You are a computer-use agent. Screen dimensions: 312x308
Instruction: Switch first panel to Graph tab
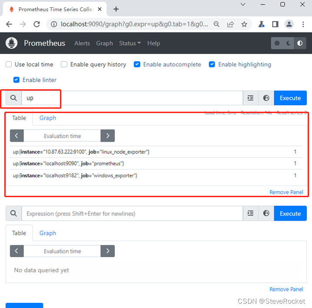(48, 118)
